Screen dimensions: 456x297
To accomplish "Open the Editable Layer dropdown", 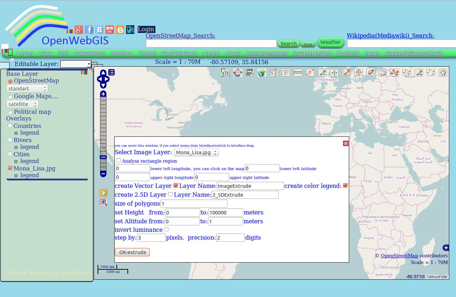I will 76,64.
